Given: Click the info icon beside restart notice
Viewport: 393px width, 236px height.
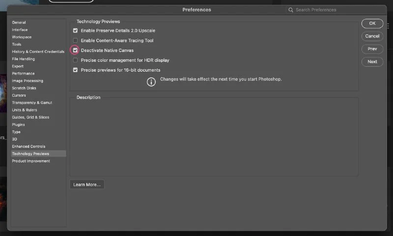Looking at the screenshot, I should [151, 81].
